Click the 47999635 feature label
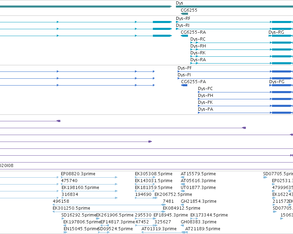The width and height of the screenshot is (293, 234). [283, 188]
